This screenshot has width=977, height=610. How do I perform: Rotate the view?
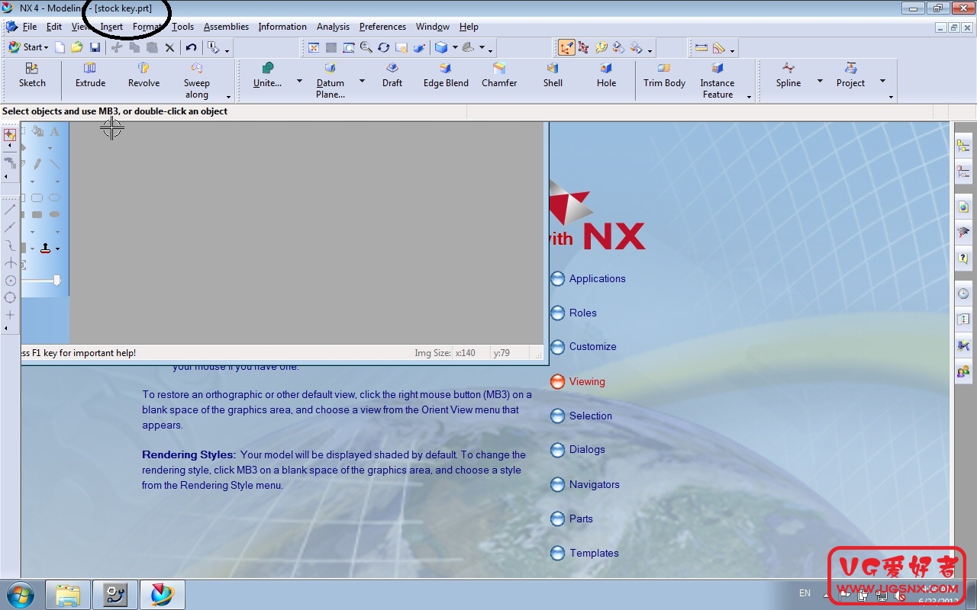pos(384,47)
